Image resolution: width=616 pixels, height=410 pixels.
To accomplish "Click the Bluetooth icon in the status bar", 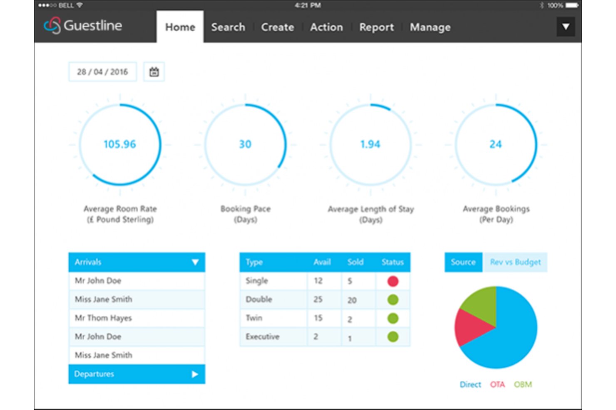I will coord(541,5).
